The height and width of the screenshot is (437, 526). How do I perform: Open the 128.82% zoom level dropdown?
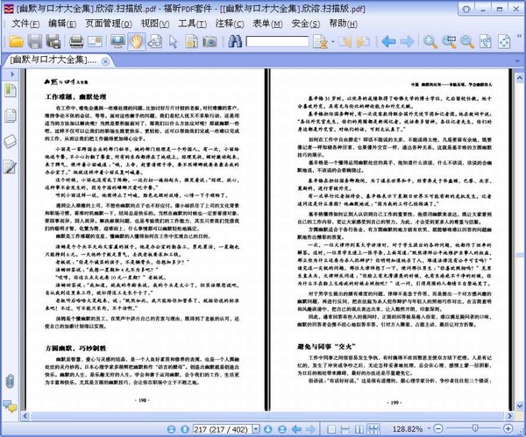(x=429, y=428)
